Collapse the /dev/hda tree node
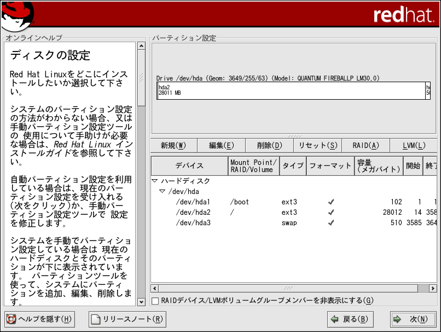The height and width of the screenshot is (332, 441). coord(163,191)
